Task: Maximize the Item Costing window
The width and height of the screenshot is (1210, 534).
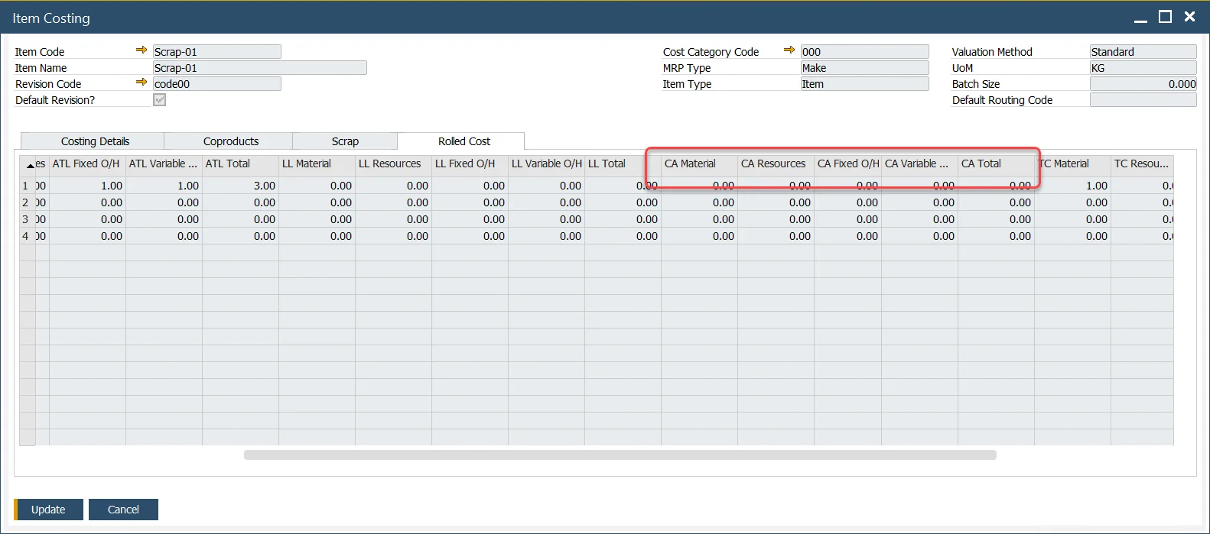Action: (1165, 17)
